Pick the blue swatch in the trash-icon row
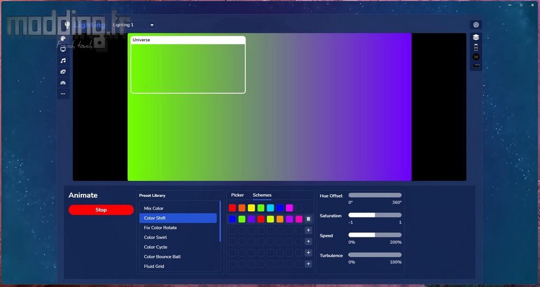This screenshot has height=287, width=540. (233, 219)
